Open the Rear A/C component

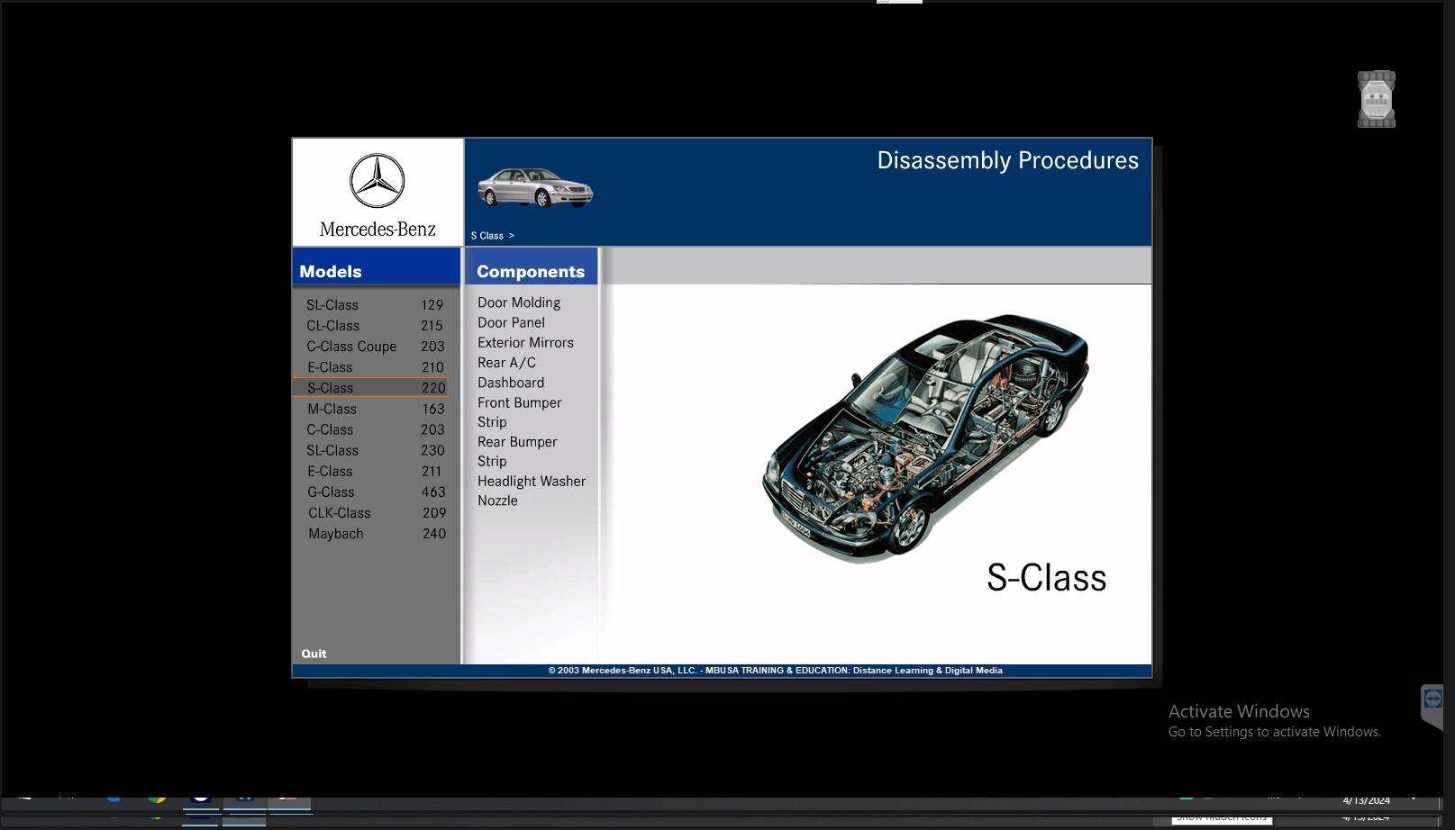506,362
